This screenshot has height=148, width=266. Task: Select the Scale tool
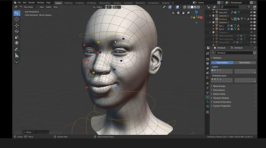tap(17, 37)
